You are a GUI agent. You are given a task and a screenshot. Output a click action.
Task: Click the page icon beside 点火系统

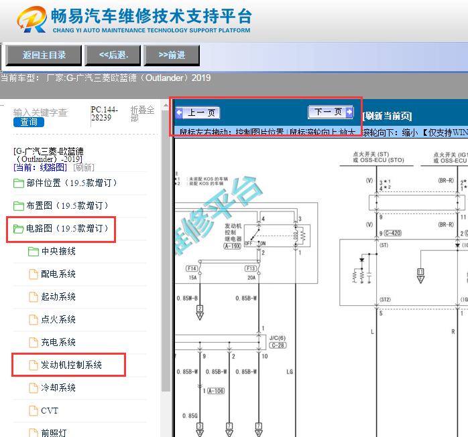pyautogui.click(x=34, y=320)
